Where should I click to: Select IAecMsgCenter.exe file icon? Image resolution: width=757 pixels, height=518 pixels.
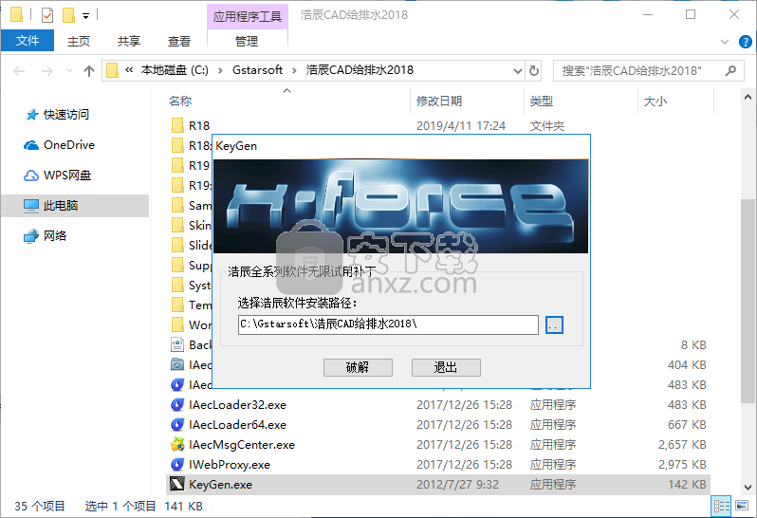(x=177, y=444)
